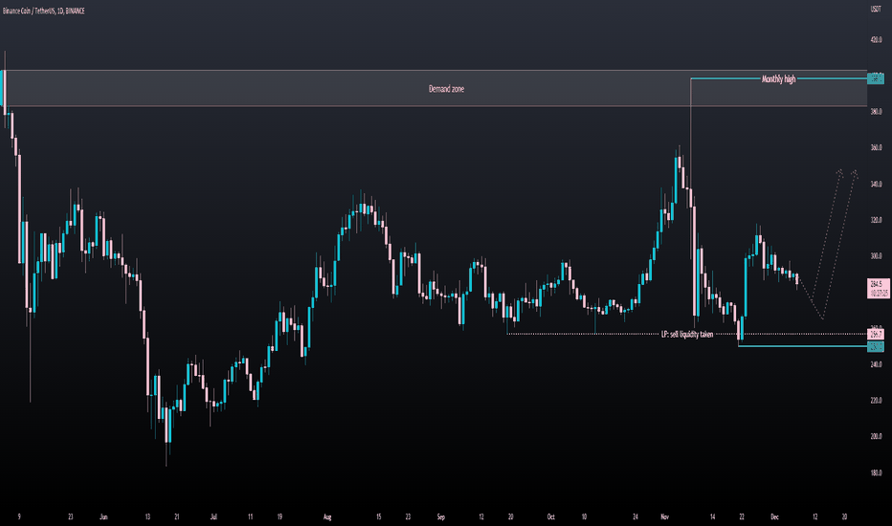892x526 pixels.
Task: Select the Demand zone label
Action: [447, 89]
